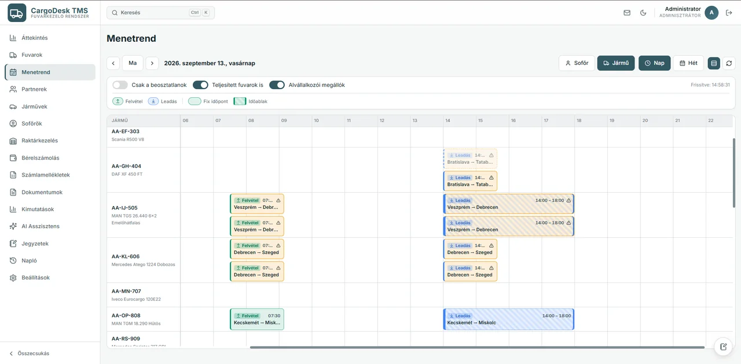Screen dimensions: 741x364
Task: Click the logout icon in the header
Action: (729, 13)
